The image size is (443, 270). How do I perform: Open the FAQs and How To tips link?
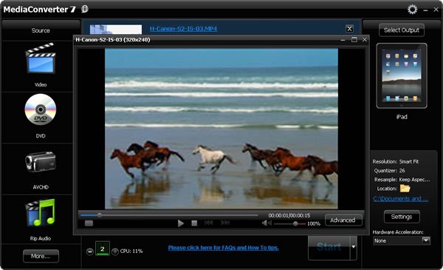(223, 248)
